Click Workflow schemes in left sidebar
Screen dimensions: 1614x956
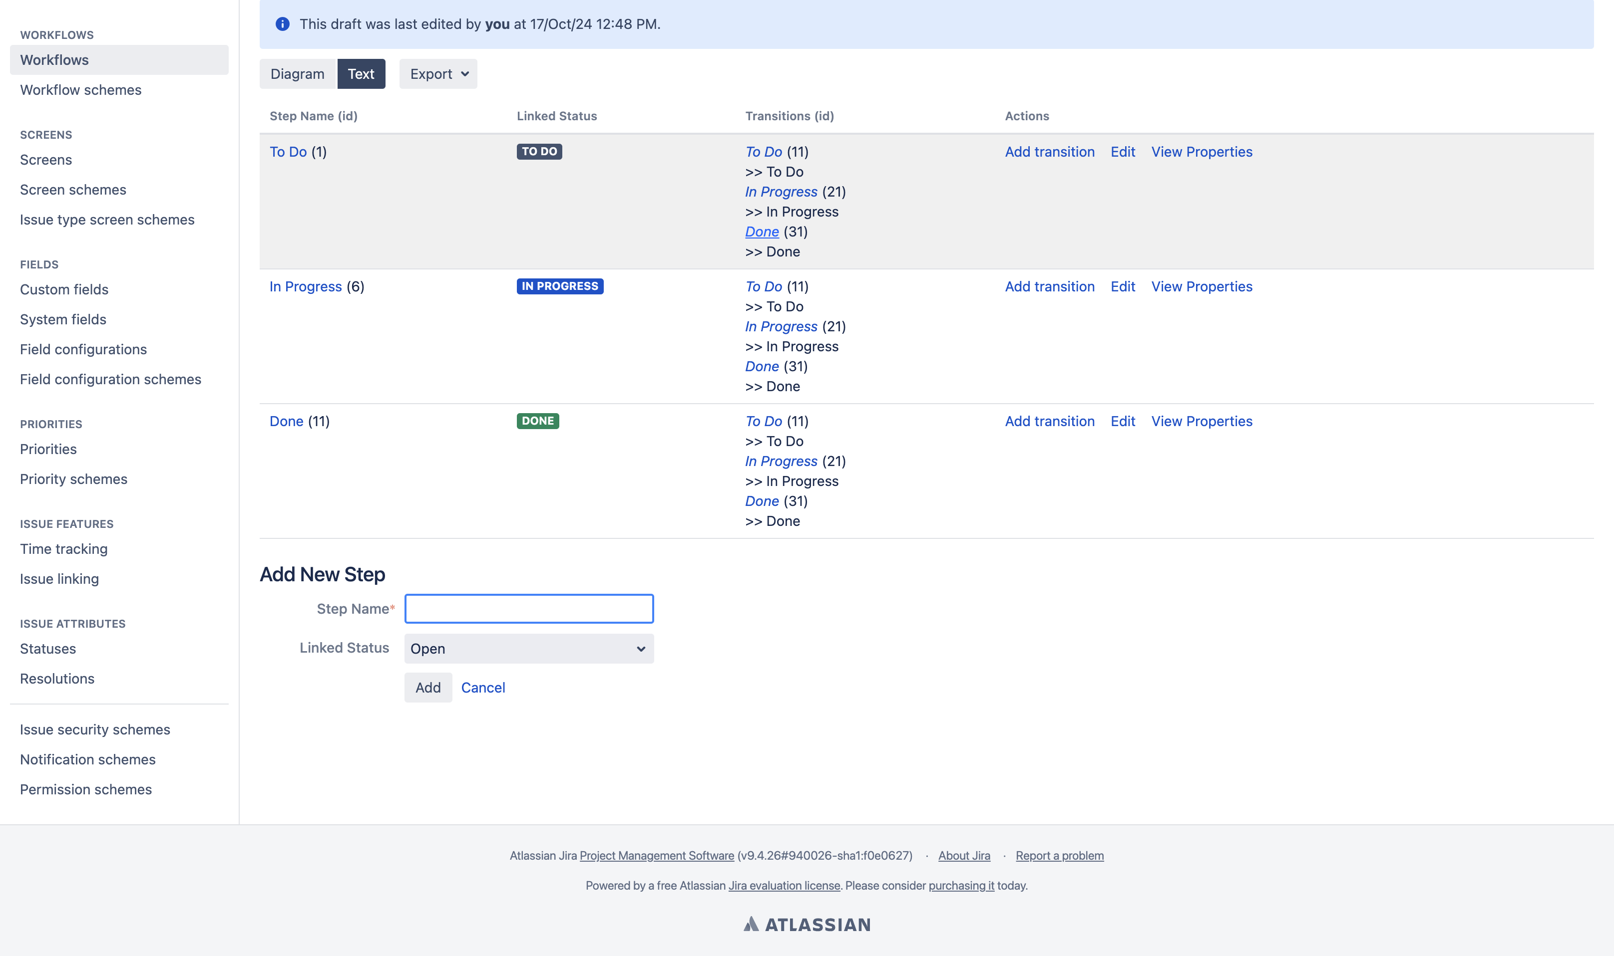point(81,89)
